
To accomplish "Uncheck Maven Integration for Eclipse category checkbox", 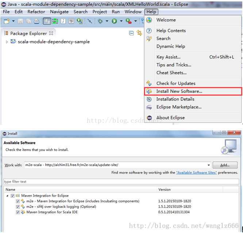I will 12,196.
